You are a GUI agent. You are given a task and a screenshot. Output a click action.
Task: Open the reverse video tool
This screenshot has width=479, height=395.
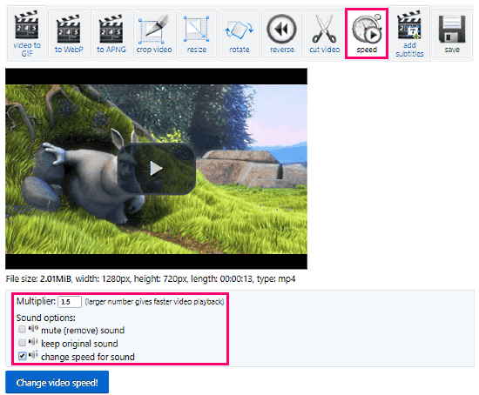(x=281, y=33)
